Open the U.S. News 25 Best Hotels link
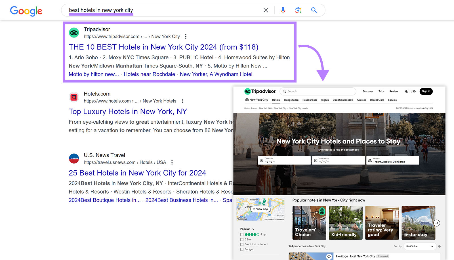 [x=137, y=173]
